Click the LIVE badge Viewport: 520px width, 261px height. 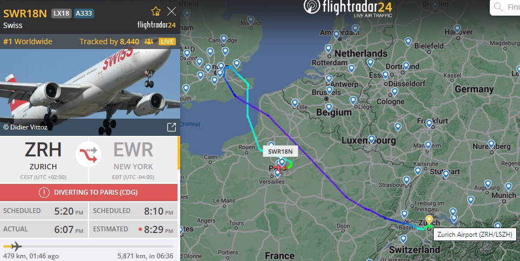click(x=167, y=42)
